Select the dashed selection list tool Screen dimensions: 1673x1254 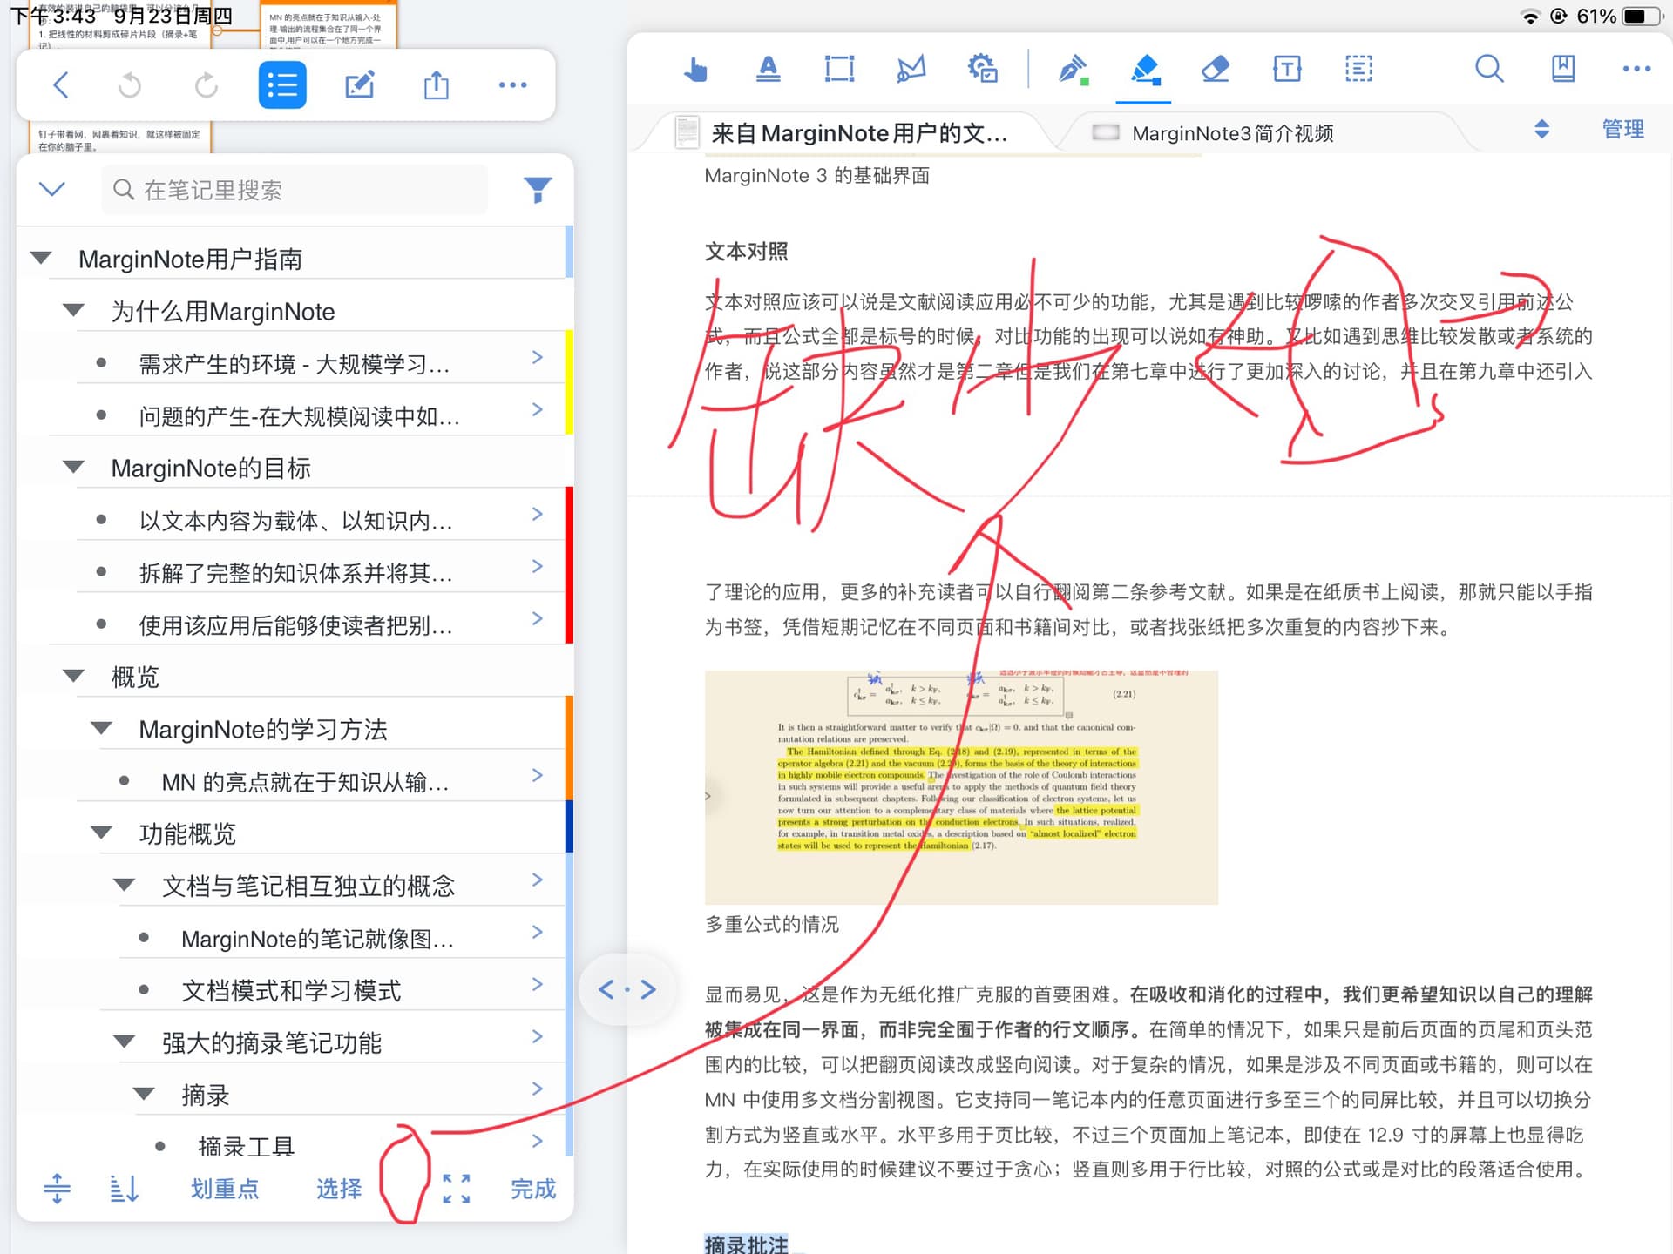(x=1358, y=68)
